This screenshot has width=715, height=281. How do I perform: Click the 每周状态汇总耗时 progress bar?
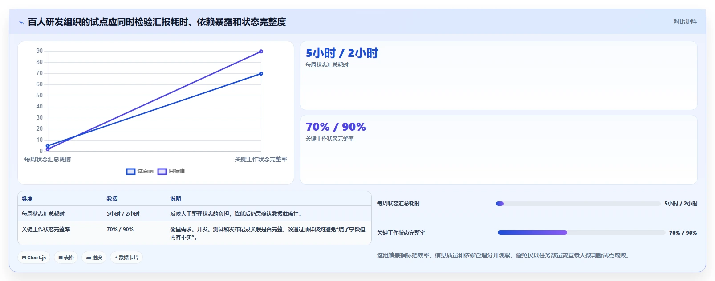(x=578, y=204)
